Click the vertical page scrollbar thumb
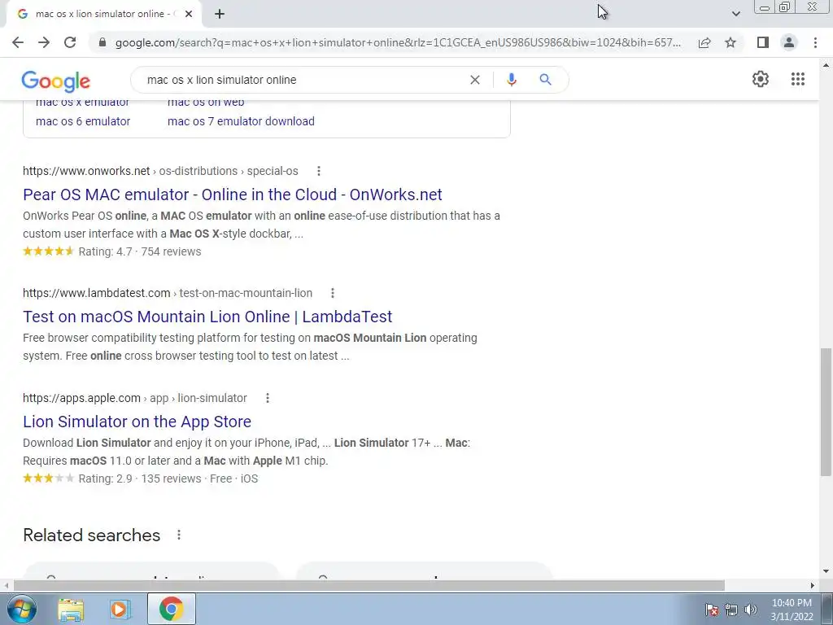Viewport: 833px width, 625px height. pos(826,412)
